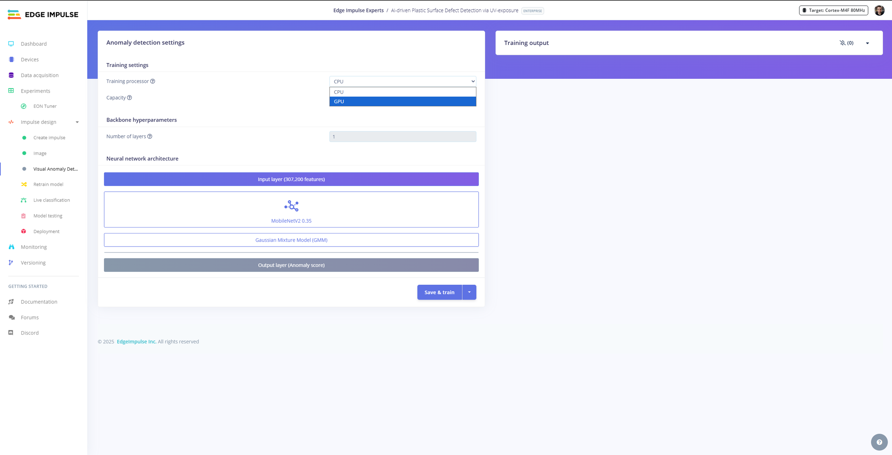Click the Input layer (307,200 features) bar
This screenshot has height=455, width=892.
291,179
